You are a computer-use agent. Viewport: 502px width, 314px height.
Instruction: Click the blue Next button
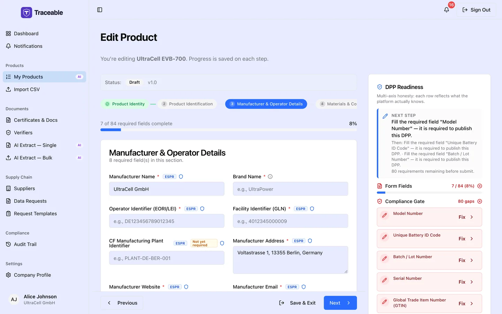pos(340,303)
